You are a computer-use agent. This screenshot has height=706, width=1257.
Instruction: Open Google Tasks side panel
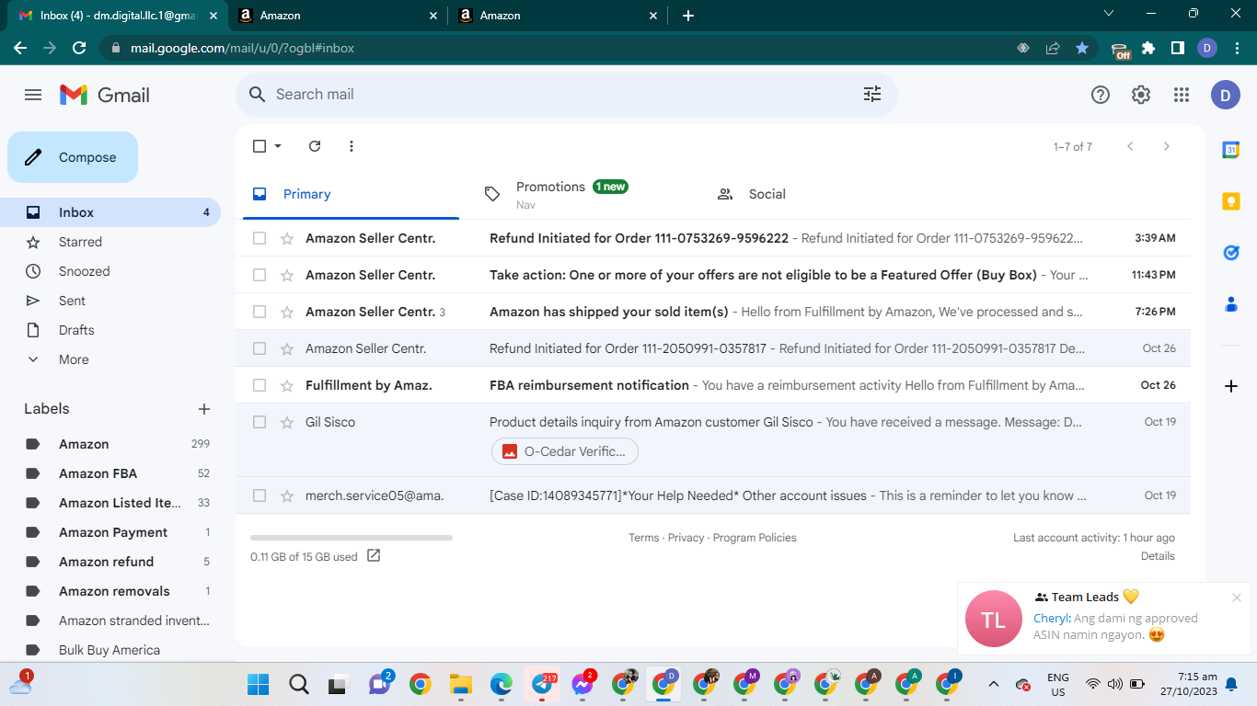(x=1231, y=253)
